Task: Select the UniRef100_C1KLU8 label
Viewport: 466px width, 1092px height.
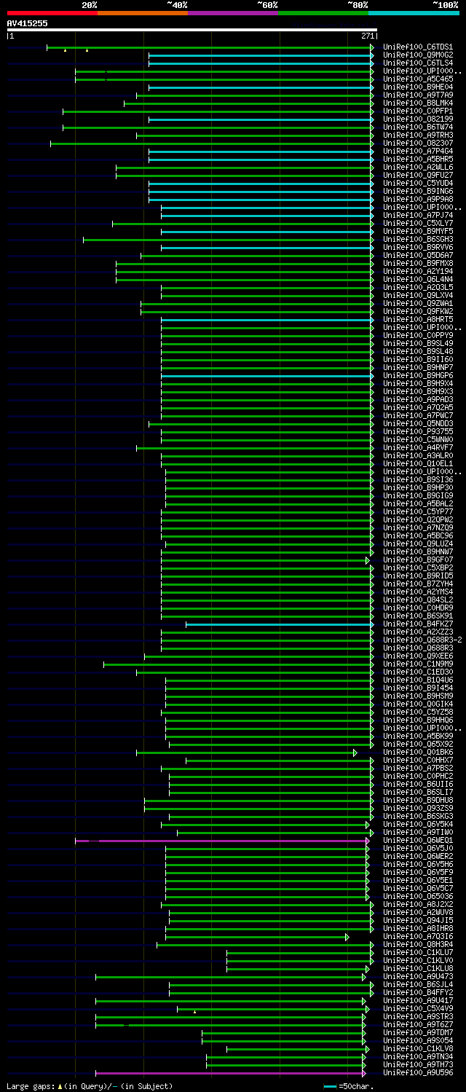Action: tap(417, 969)
